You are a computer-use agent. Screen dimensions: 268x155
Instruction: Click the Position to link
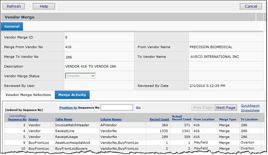68,108
